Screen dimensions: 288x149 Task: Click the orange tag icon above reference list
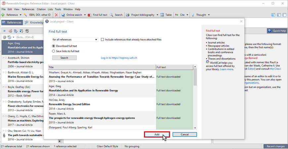[10, 31]
